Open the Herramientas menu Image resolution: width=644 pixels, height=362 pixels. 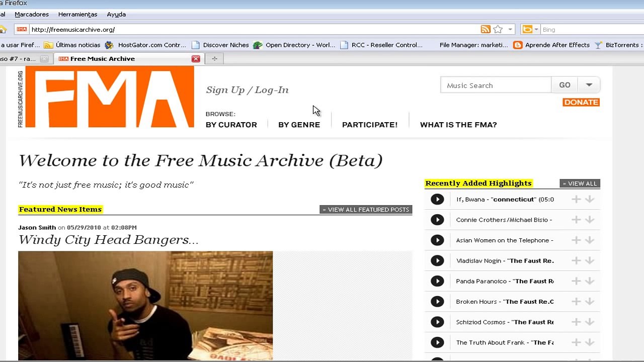pos(77,15)
